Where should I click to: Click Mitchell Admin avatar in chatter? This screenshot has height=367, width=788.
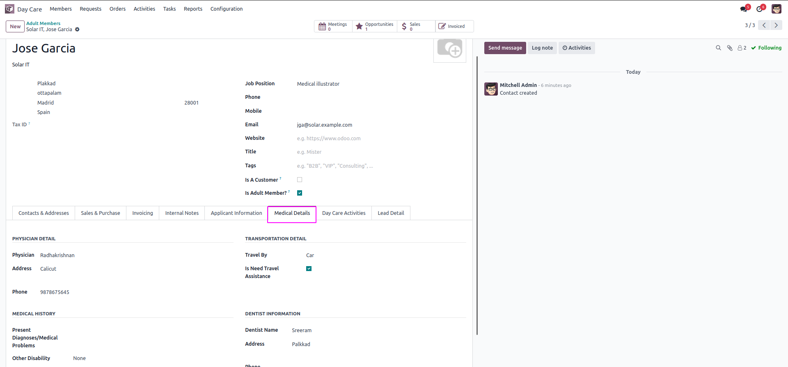pos(491,89)
